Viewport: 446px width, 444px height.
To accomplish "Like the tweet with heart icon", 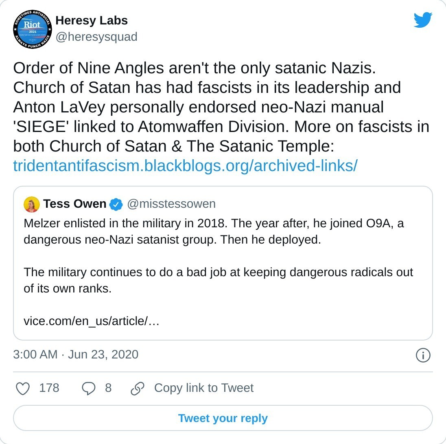I will coord(23,388).
